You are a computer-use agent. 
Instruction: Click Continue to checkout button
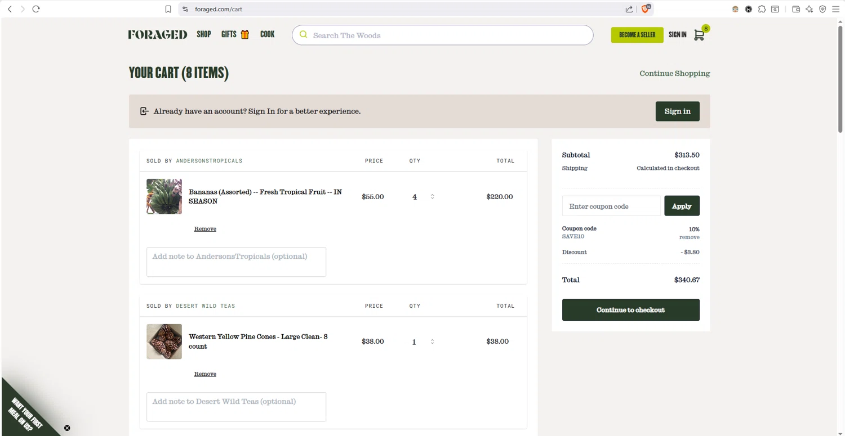(x=631, y=310)
